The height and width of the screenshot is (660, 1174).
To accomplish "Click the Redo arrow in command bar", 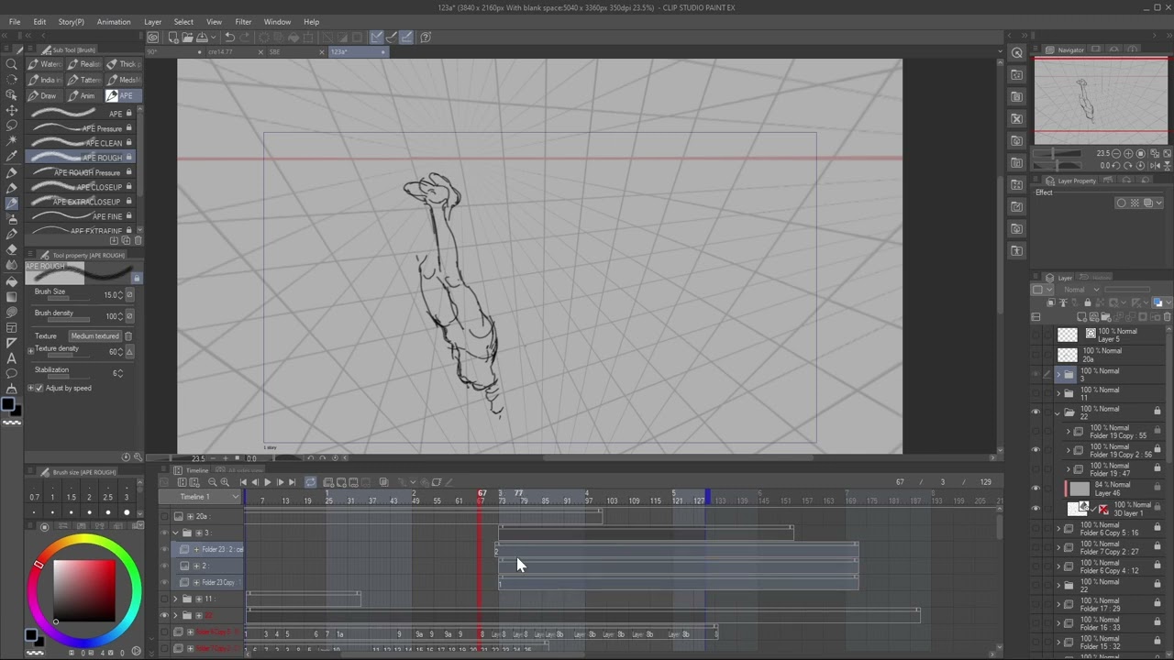I will (x=245, y=38).
